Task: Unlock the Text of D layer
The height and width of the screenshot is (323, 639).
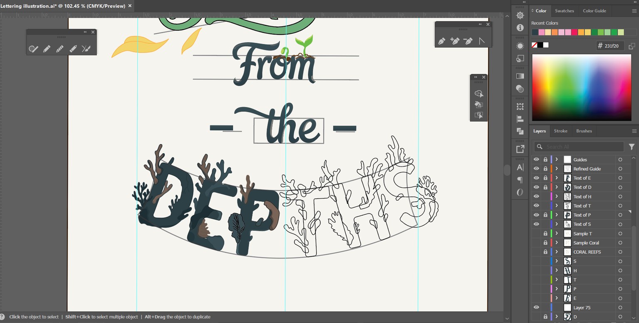Action: point(545,187)
